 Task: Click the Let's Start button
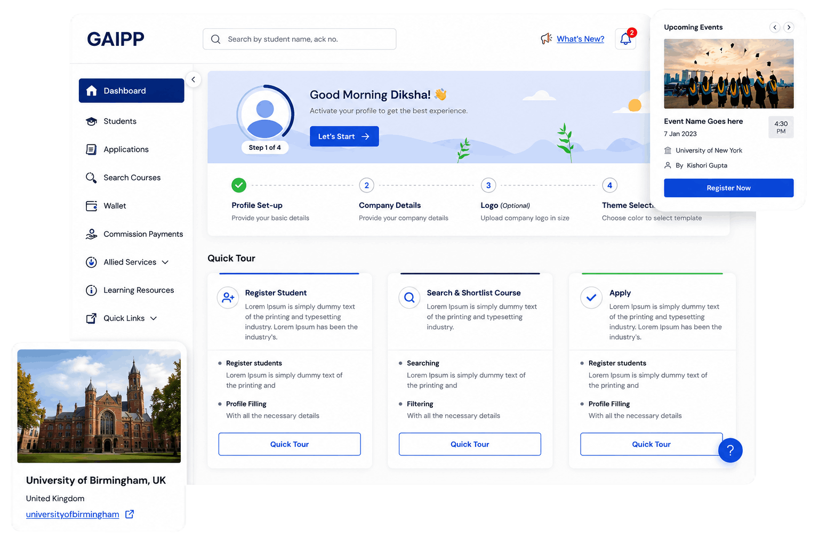[x=344, y=136]
